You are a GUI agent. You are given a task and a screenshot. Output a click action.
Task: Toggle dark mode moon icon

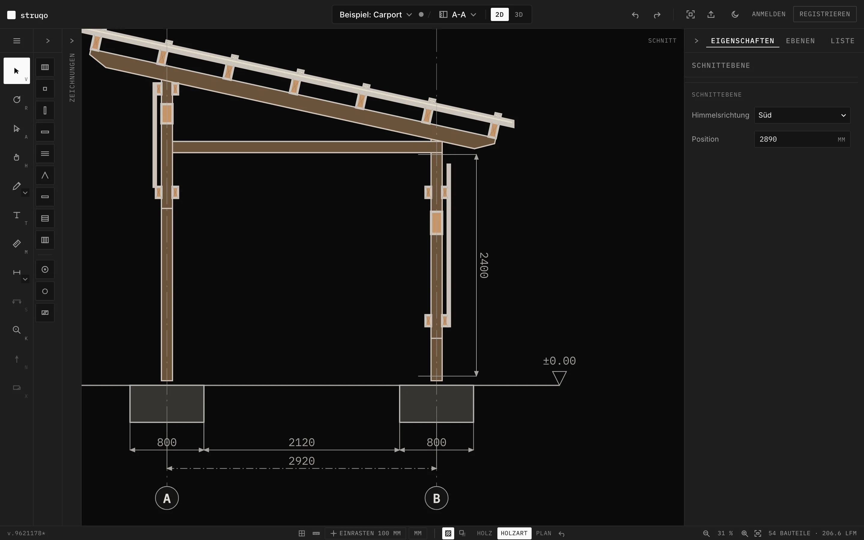[x=735, y=15]
